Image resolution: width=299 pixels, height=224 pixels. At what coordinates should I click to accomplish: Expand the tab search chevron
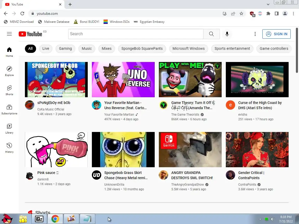click(x=268, y=4)
